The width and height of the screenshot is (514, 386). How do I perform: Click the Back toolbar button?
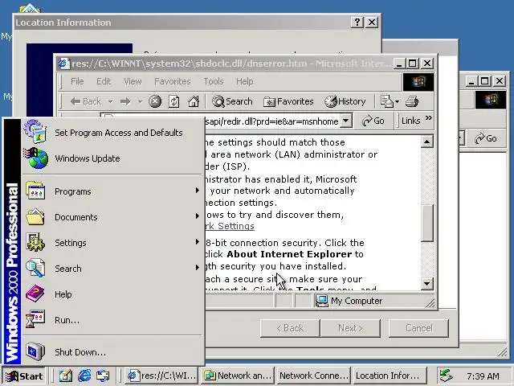click(x=86, y=101)
